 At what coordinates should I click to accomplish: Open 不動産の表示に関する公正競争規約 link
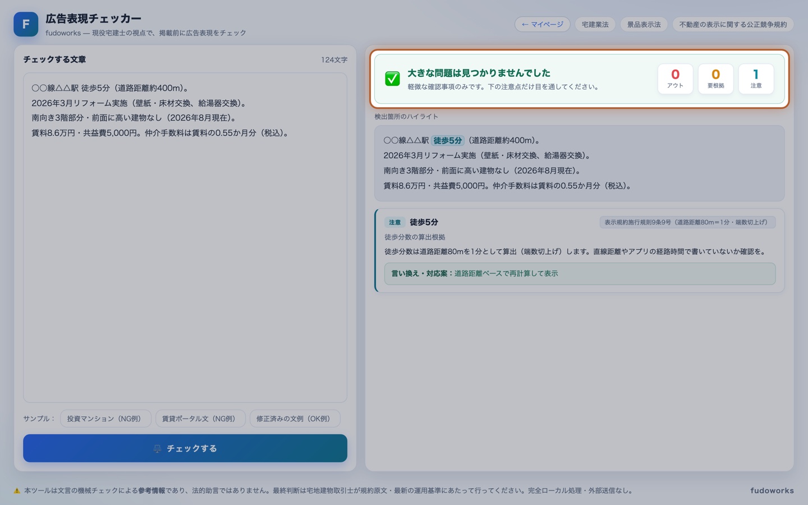(x=733, y=24)
